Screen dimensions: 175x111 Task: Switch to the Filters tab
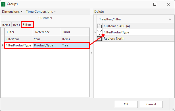coord(27,25)
